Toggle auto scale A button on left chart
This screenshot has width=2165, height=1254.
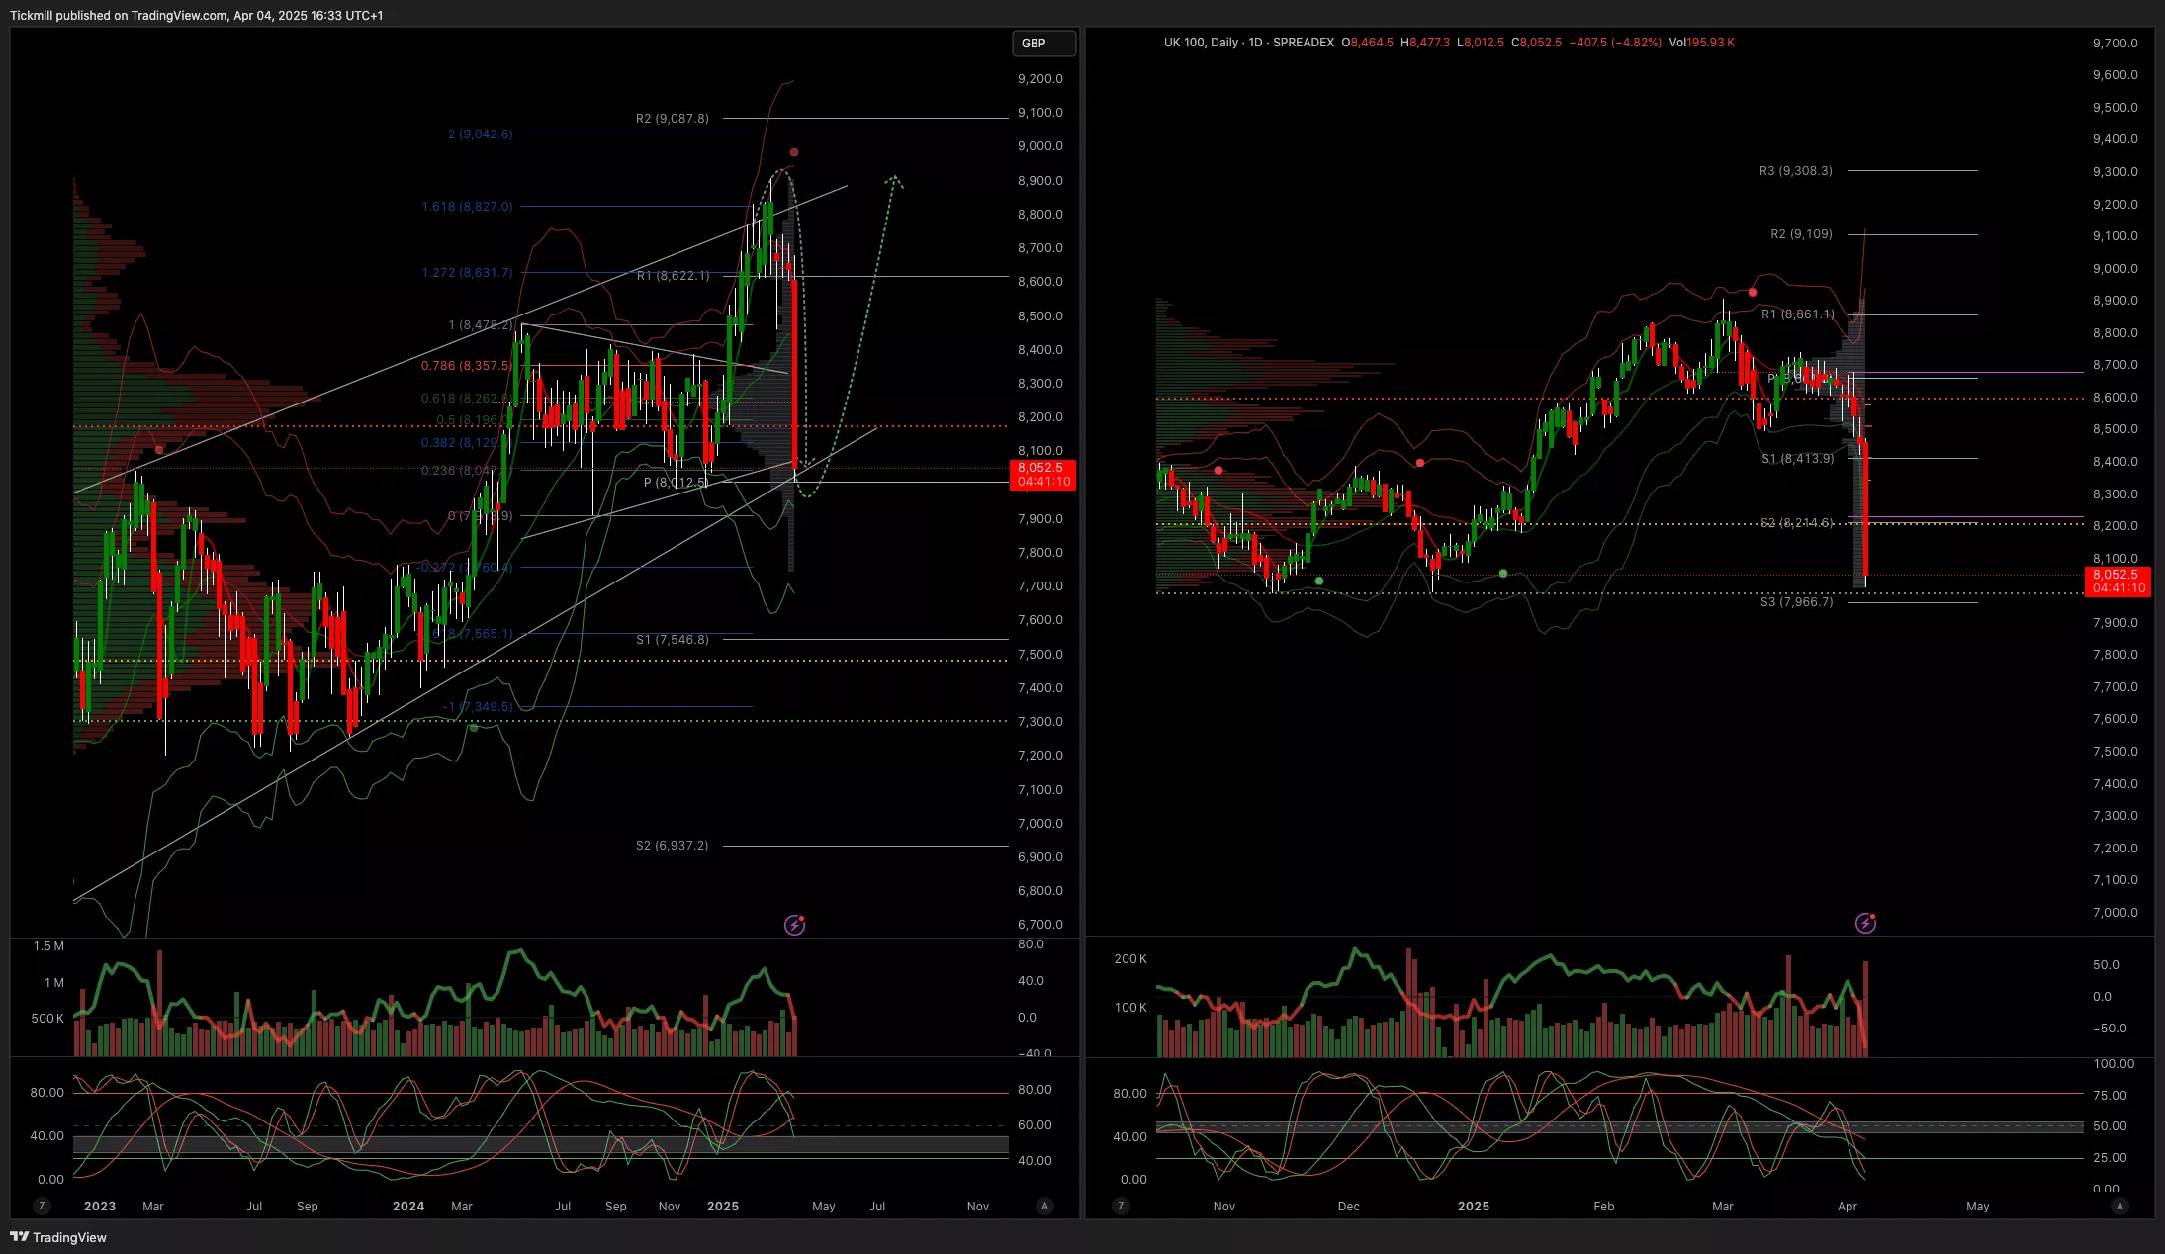[1044, 1206]
